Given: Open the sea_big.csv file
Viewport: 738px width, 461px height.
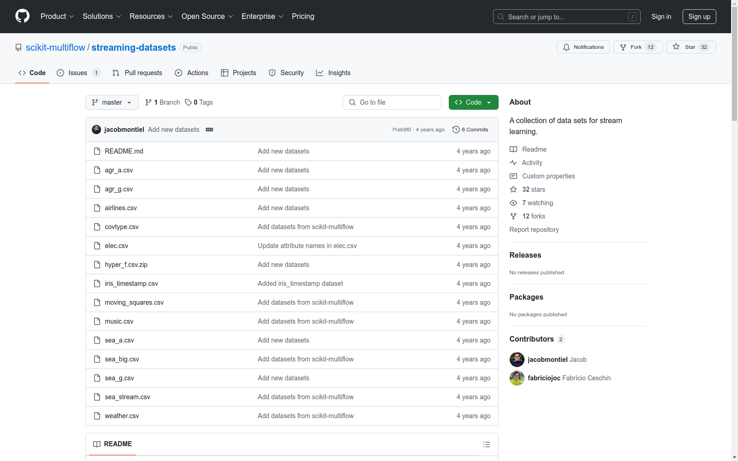Looking at the screenshot, I should click(122, 359).
